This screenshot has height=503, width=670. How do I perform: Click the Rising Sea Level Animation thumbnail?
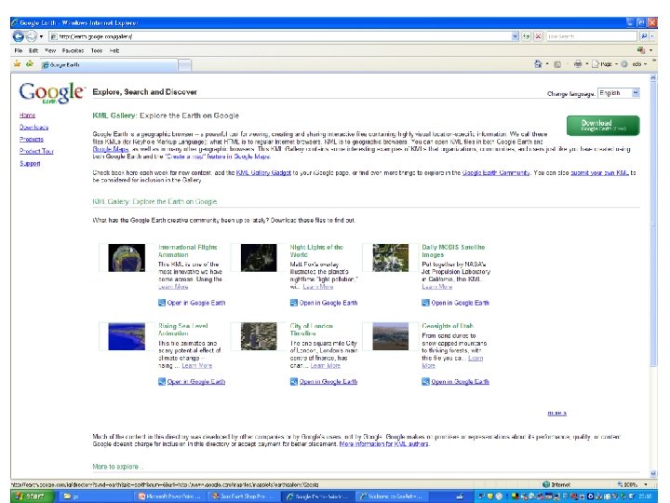point(127,336)
